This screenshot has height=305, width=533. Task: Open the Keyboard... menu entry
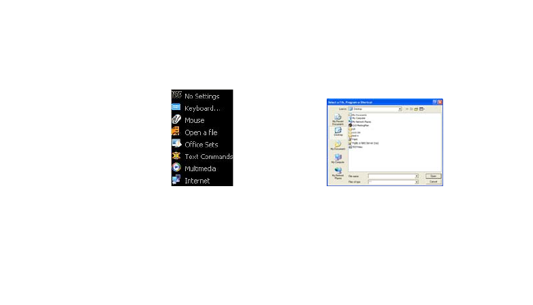pyautogui.click(x=202, y=108)
